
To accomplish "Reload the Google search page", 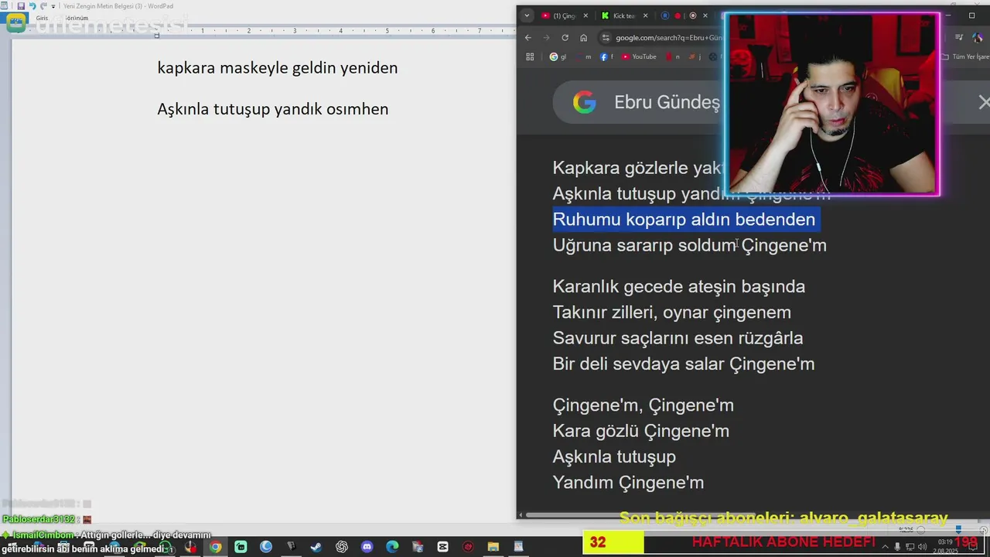I will [x=565, y=37].
